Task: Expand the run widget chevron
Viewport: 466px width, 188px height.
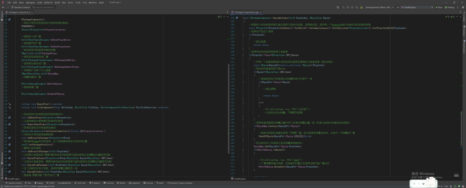Action: (x=398, y=7)
